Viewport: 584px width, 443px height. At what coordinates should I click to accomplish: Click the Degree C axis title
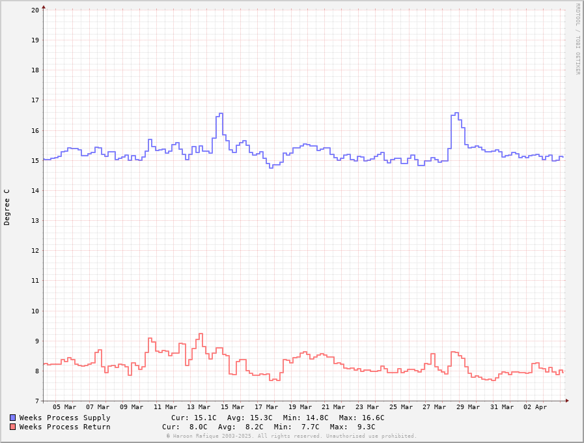(7, 207)
